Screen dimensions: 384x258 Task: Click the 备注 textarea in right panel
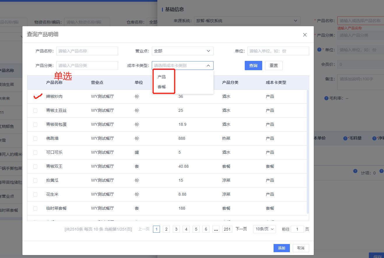[361, 82]
